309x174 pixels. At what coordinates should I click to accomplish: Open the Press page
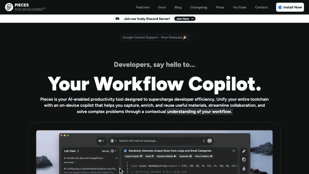[x=220, y=7]
